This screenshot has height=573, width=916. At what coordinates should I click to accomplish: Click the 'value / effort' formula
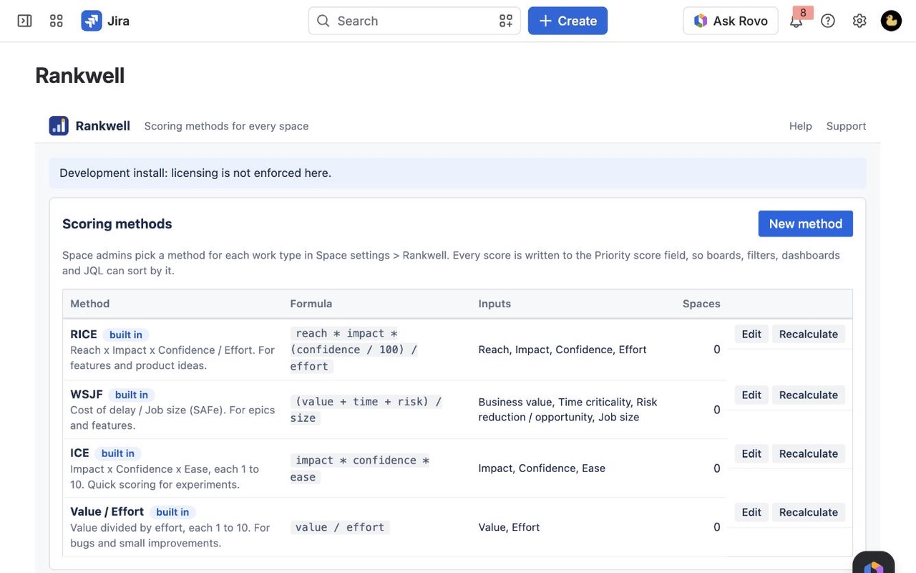click(340, 527)
